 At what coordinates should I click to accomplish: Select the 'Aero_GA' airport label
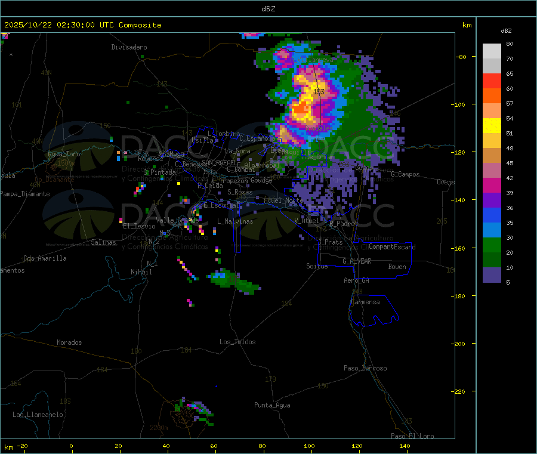click(357, 280)
